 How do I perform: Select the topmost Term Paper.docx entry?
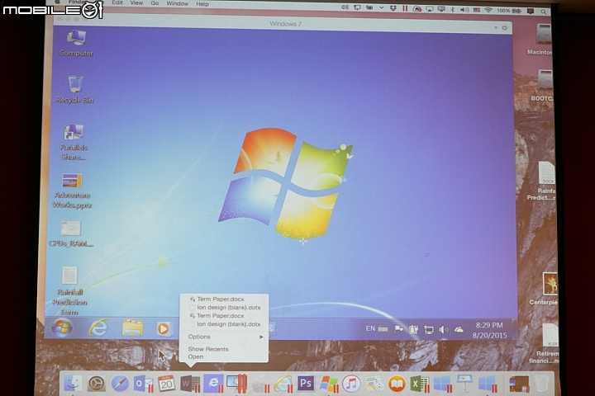[220, 299]
